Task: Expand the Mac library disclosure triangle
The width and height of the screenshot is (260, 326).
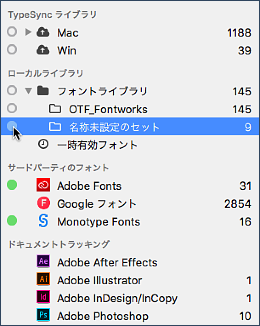Action: coord(28,32)
